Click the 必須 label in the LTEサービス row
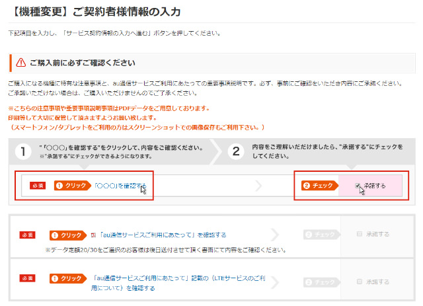423x306 pixels. pos(28,278)
